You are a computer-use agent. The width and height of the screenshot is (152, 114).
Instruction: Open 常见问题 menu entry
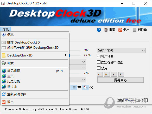click(x=35, y=71)
